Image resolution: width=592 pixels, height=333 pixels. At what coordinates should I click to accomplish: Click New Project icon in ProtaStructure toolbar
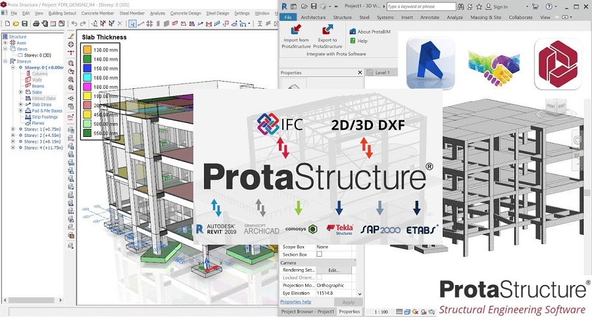7,24
